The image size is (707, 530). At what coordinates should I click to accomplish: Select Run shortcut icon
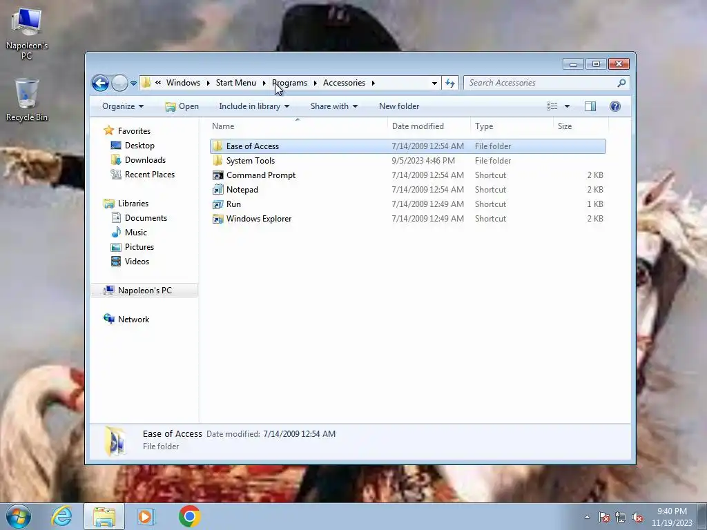tap(217, 204)
